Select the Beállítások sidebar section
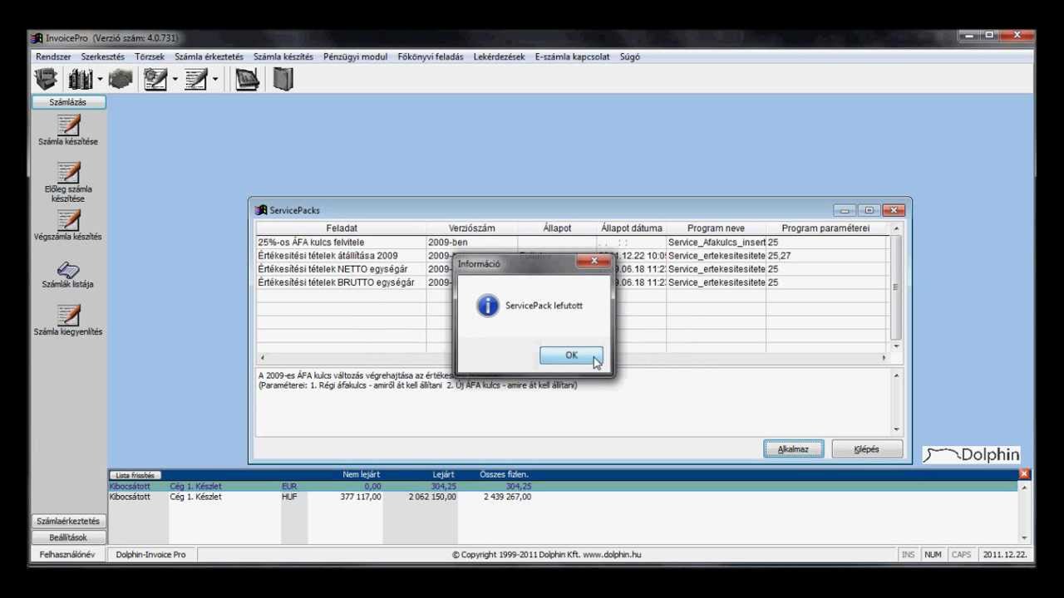This screenshot has width=1064, height=598. [68, 537]
